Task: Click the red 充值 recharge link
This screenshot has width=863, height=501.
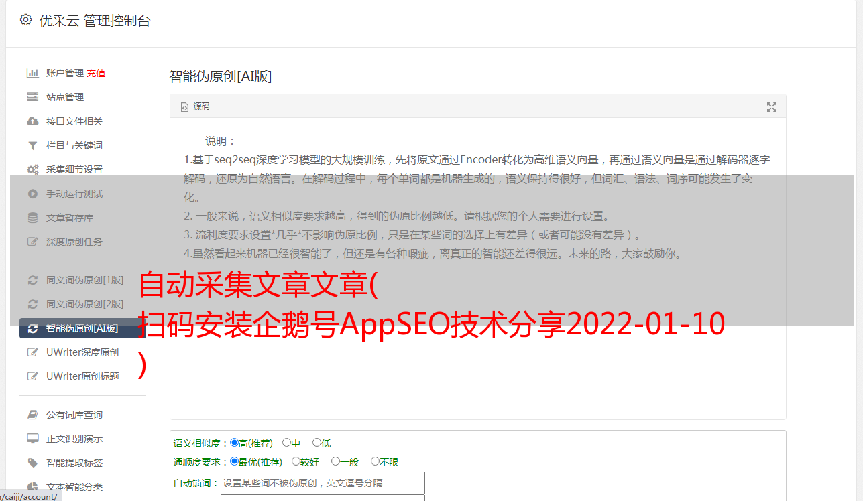Action: [x=96, y=73]
